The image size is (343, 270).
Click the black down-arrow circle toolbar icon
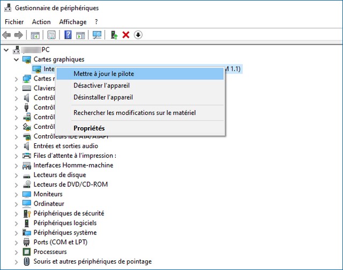138,35
